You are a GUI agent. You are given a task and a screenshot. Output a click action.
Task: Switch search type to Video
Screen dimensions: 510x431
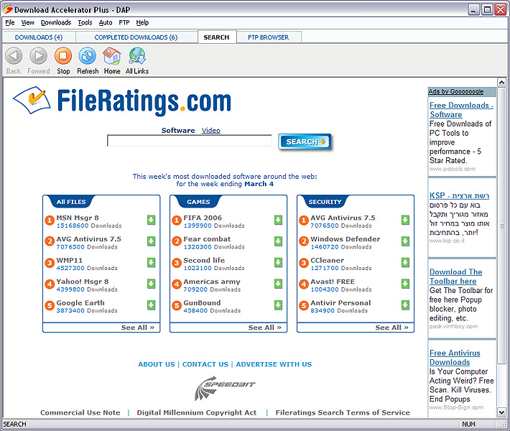tap(210, 131)
